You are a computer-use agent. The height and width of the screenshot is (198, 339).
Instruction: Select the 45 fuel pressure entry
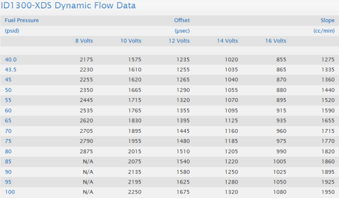tap(8, 80)
